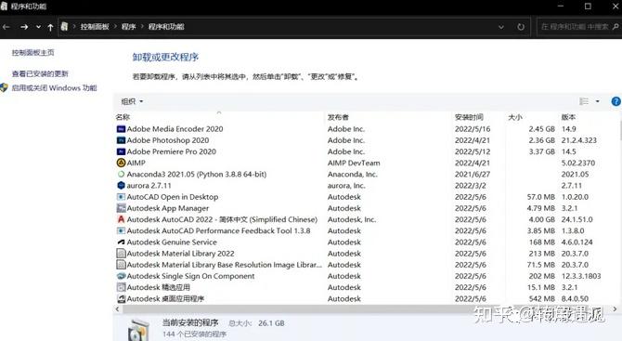
Task: Open the recent locations dropdown arrow
Action: pos(38,27)
